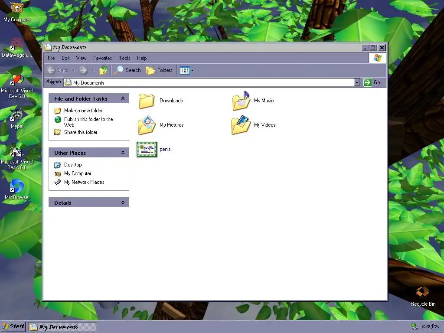Open the Tools menu
The width and height of the screenshot is (444, 333).
click(x=124, y=58)
